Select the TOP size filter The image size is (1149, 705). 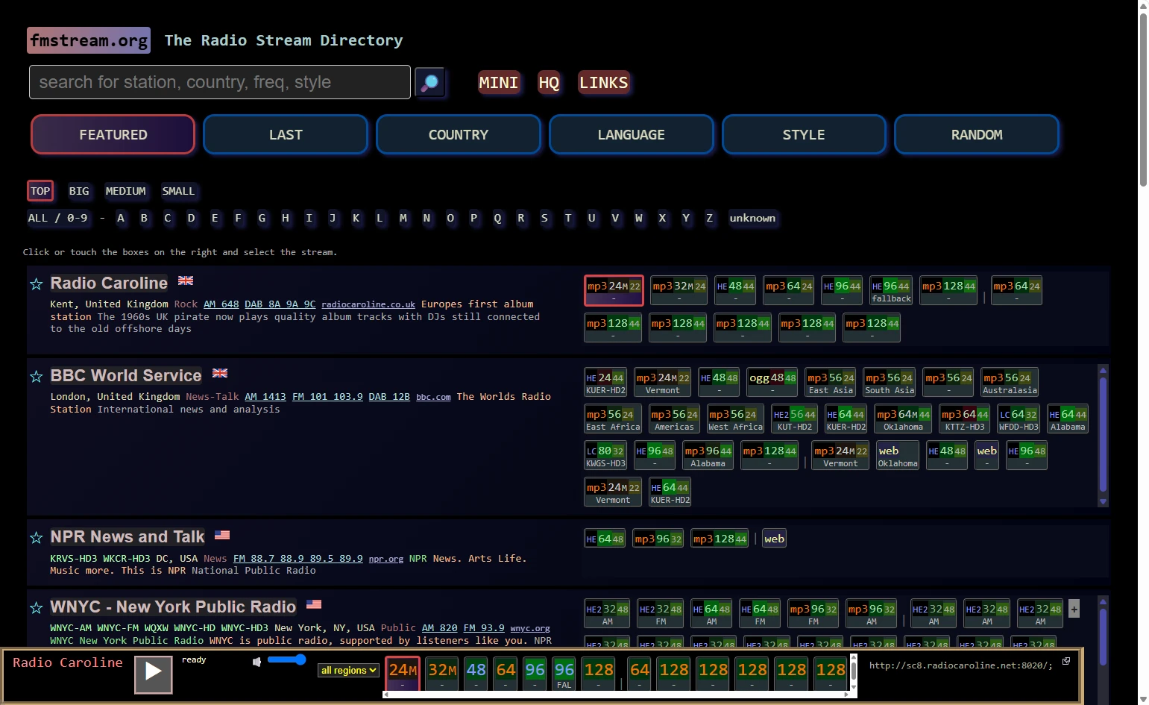[x=40, y=191]
